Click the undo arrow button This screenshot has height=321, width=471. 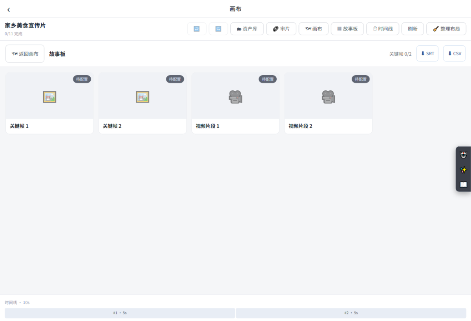197,29
